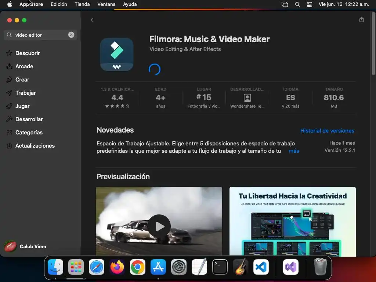Share Filmora using the share icon
The image size is (376, 282).
point(362,20)
